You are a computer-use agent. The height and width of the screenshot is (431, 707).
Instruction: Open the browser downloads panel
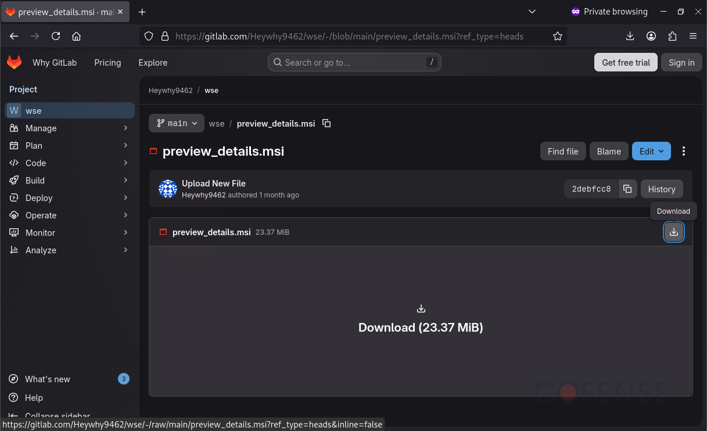[x=630, y=36]
